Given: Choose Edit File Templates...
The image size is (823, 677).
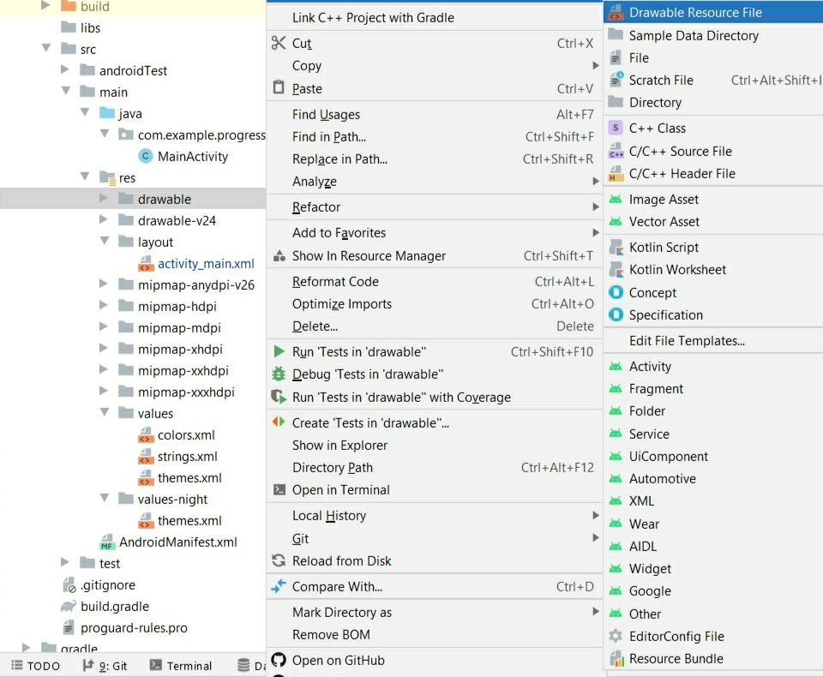Looking at the screenshot, I should click(714, 340).
